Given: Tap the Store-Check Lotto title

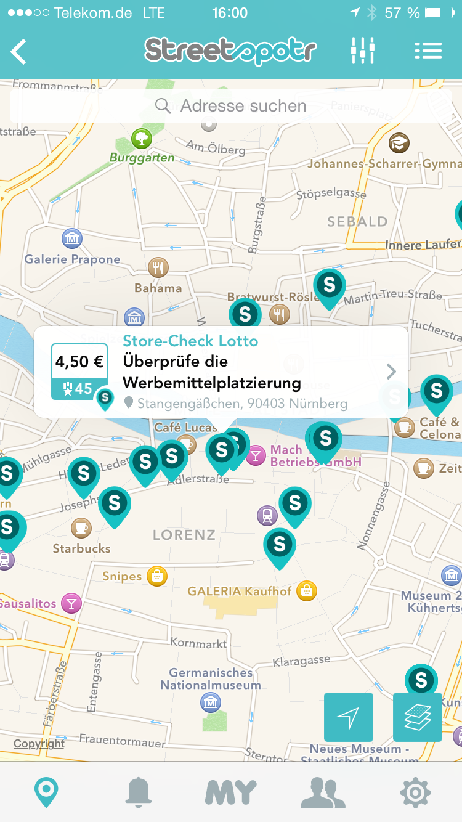Looking at the screenshot, I should 190,341.
